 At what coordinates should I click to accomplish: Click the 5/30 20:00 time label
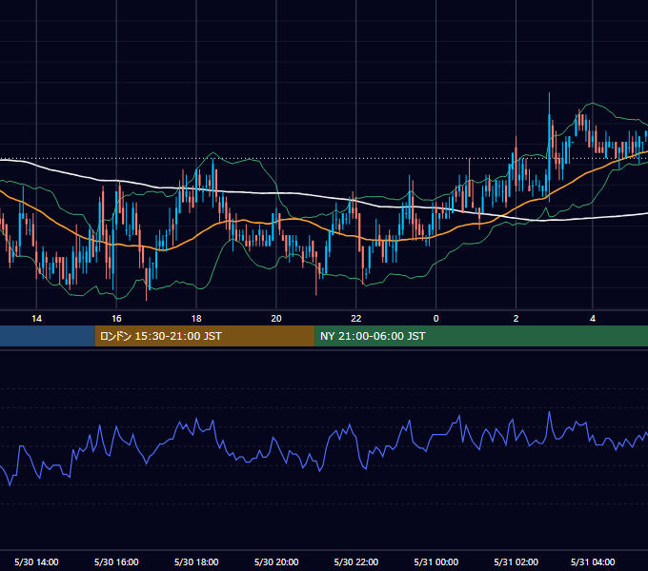[x=276, y=561]
